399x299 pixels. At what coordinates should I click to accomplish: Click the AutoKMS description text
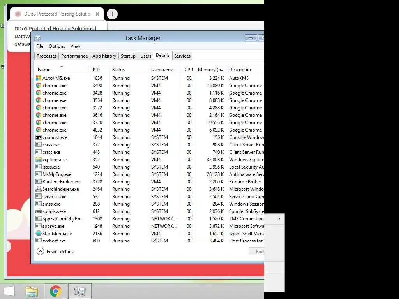(239, 78)
